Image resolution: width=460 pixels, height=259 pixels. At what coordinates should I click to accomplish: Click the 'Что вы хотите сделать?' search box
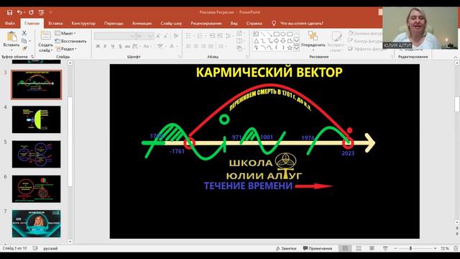tap(301, 23)
